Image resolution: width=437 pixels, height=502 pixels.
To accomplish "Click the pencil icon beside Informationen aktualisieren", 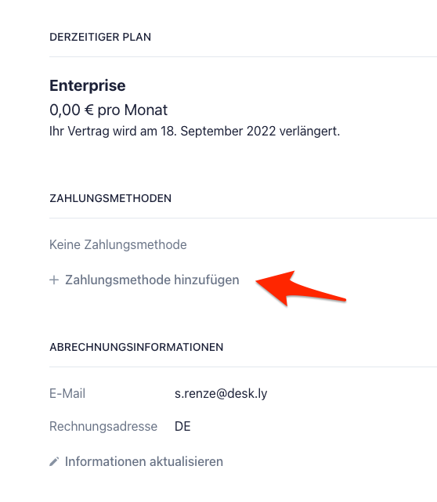I will coord(54,461).
